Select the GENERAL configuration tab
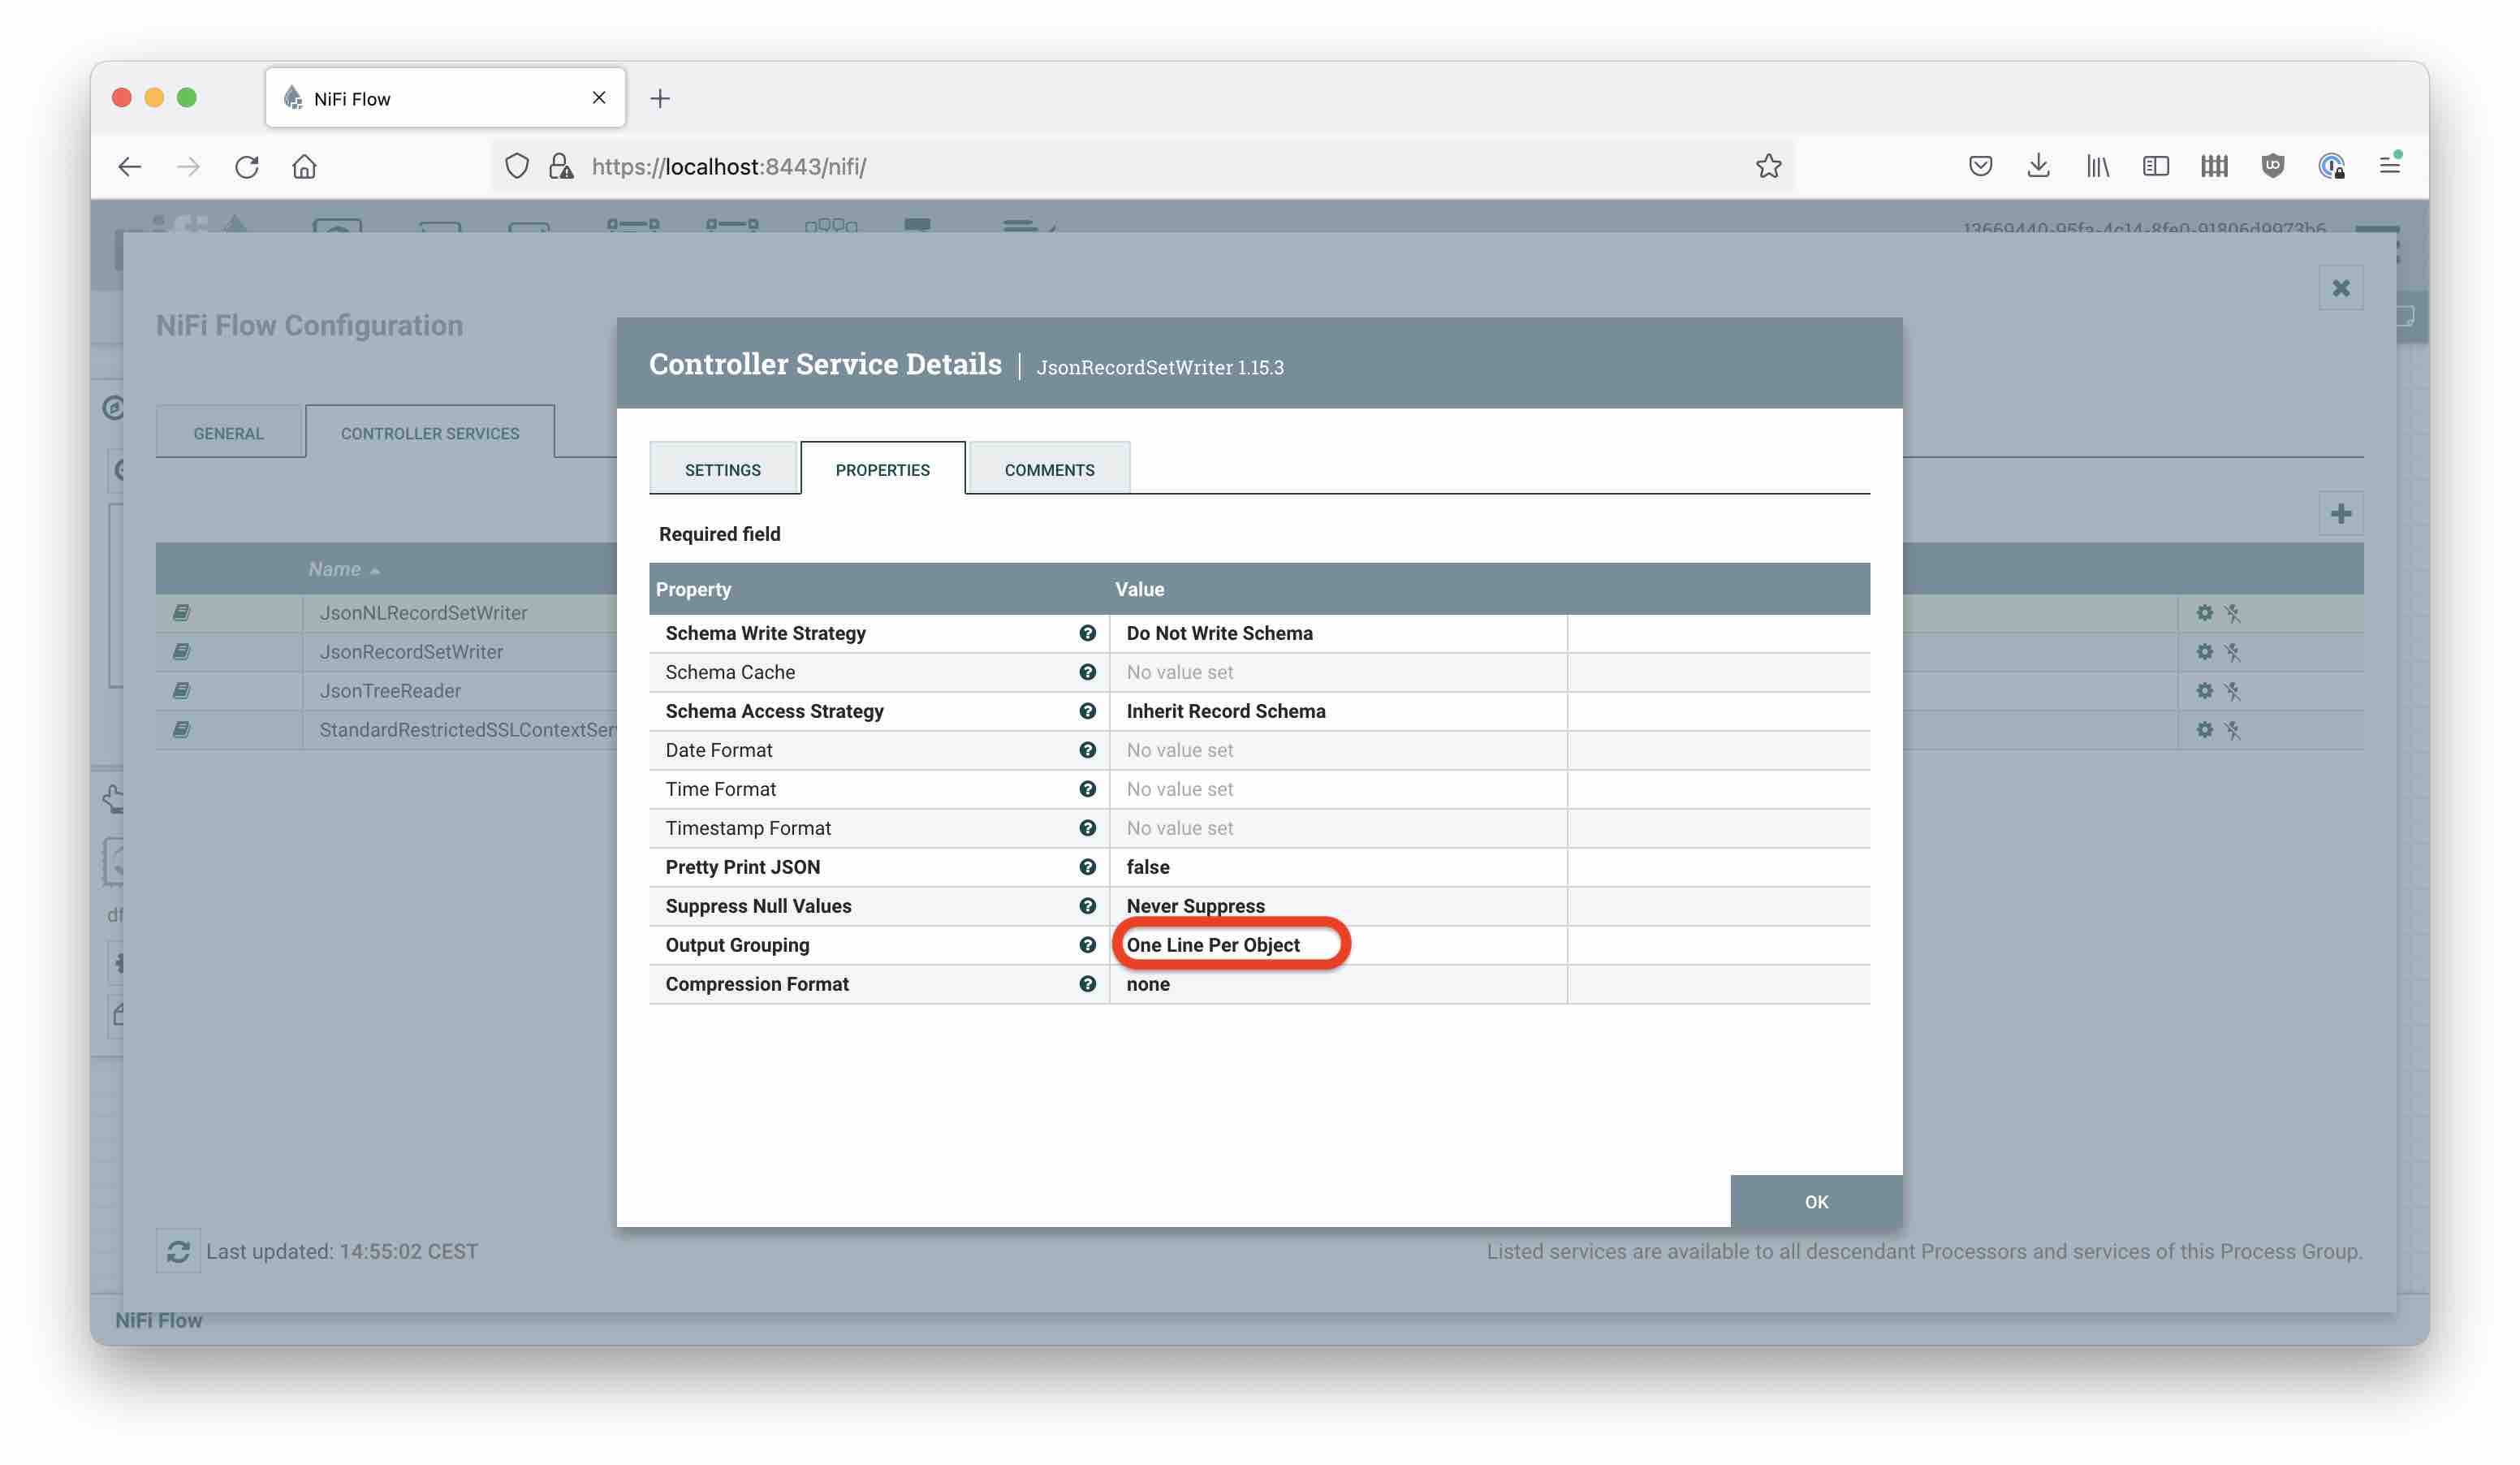The width and height of the screenshot is (2520, 1465). click(x=228, y=433)
